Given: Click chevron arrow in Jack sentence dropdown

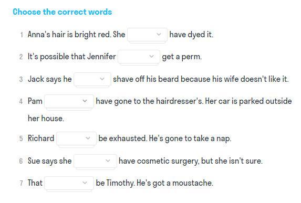Looking at the screenshot, I should point(102,79).
